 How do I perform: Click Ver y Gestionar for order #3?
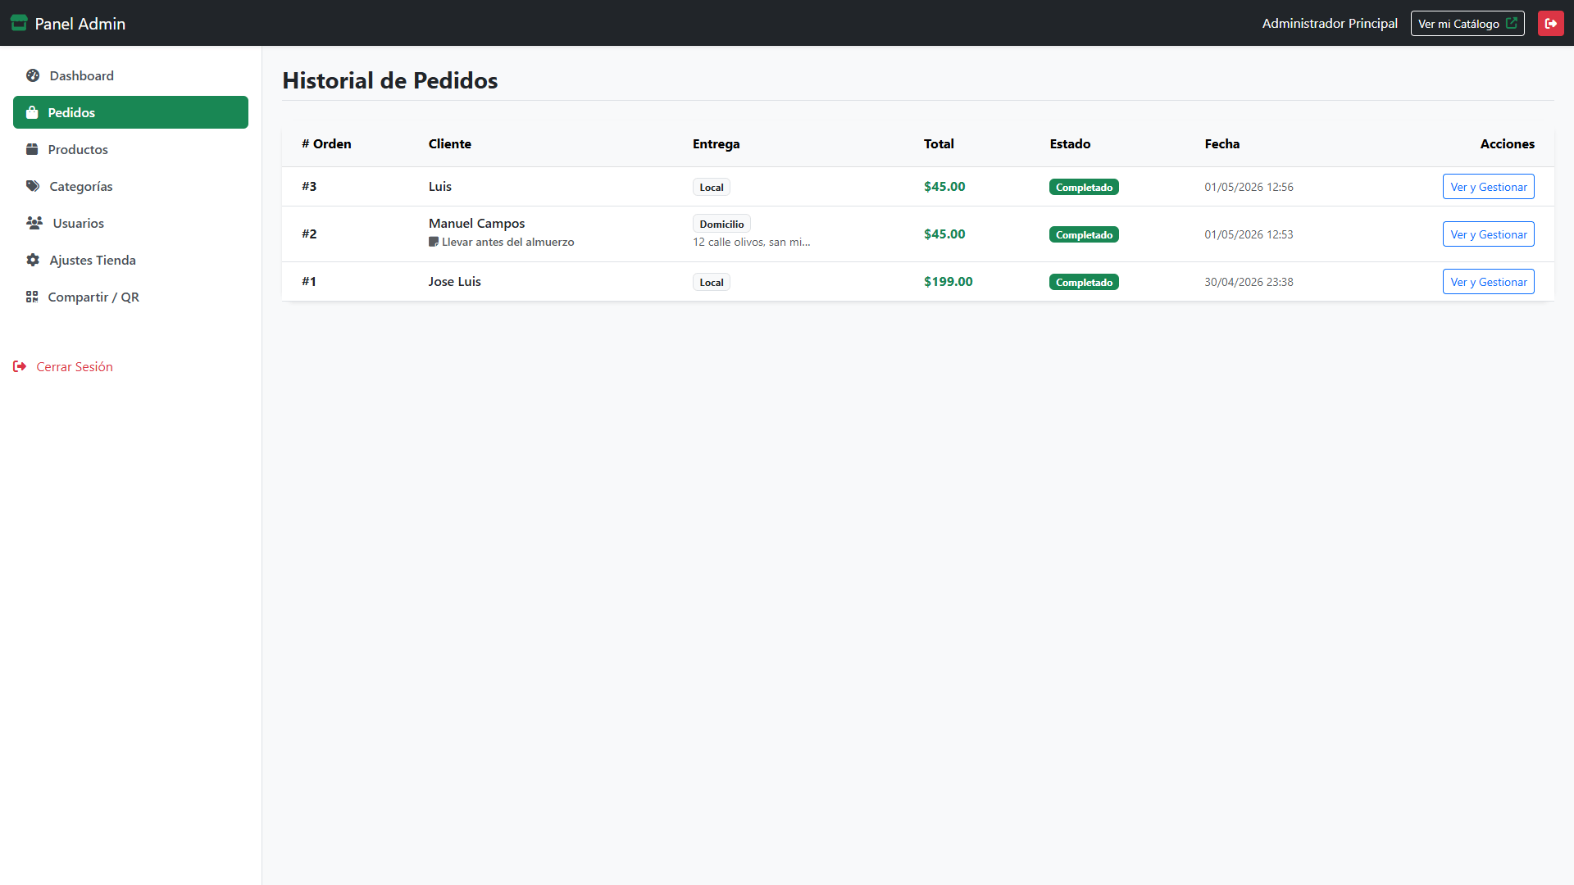[x=1488, y=187]
